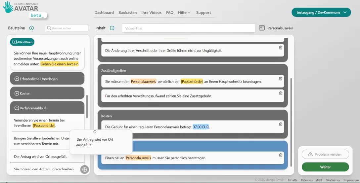Delete the Anschrift oder Größe sentence block
The width and height of the screenshot is (360, 183).
click(x=281, y=48)
